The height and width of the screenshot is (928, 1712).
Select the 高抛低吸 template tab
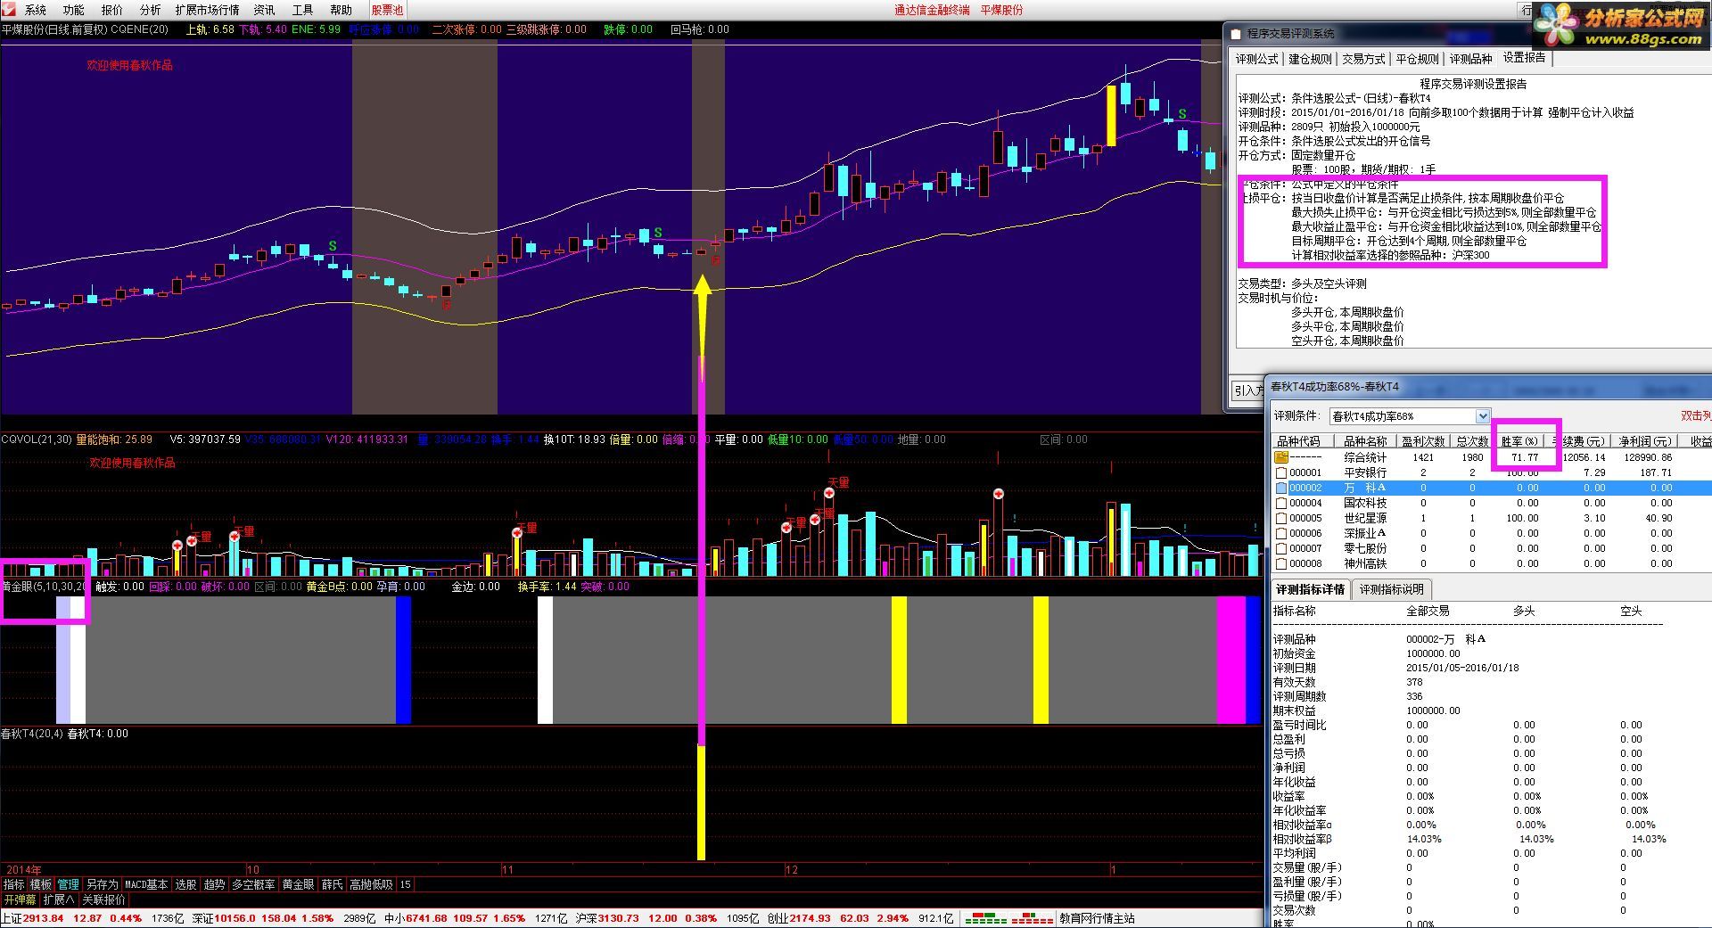371,884
